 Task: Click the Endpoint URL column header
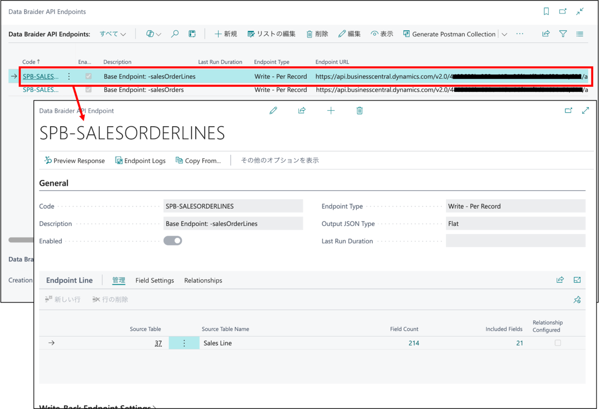(332, 62)
